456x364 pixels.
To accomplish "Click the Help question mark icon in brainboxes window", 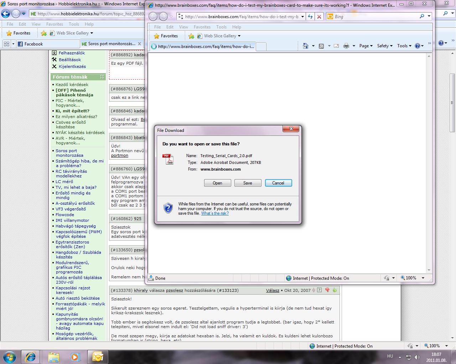I will (x=418, y=46).
